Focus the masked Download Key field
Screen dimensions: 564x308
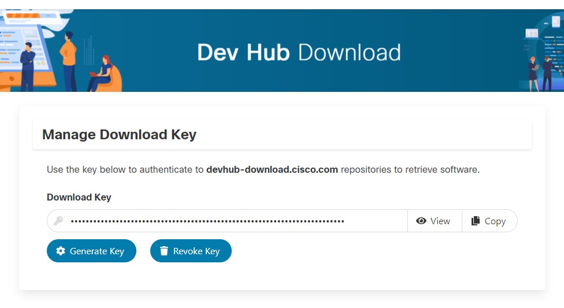pos(231,221)
